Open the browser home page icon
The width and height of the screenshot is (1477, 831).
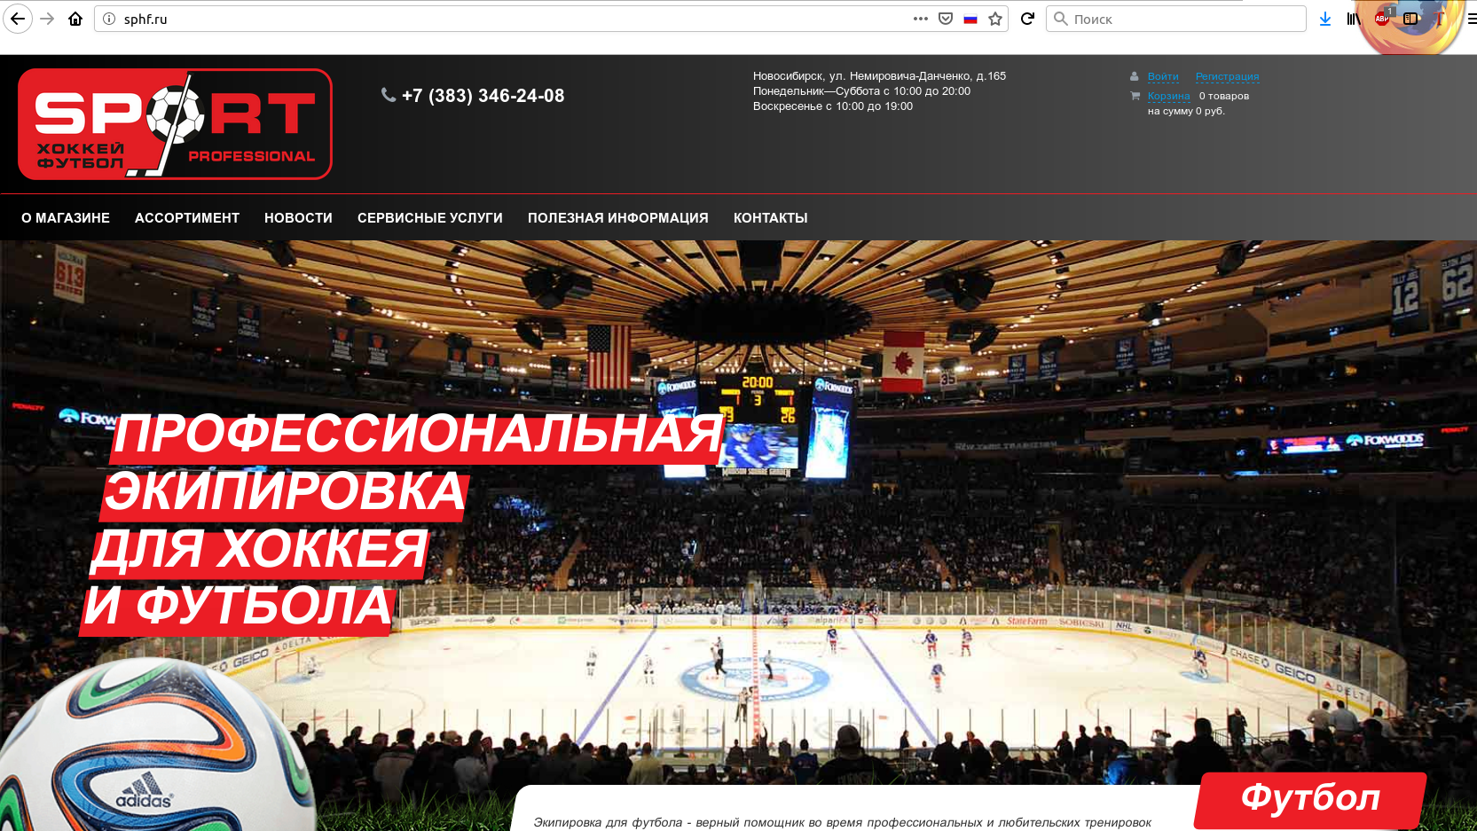pyautogui.click(x=75, y=19)
